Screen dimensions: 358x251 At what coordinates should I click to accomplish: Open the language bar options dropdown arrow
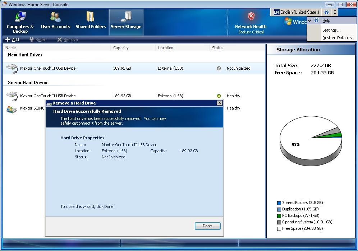pos(335,12)
